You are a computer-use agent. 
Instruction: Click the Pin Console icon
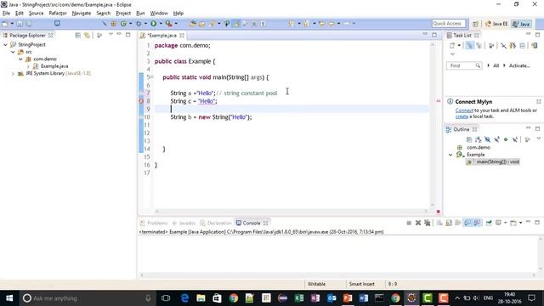[489, 223]
